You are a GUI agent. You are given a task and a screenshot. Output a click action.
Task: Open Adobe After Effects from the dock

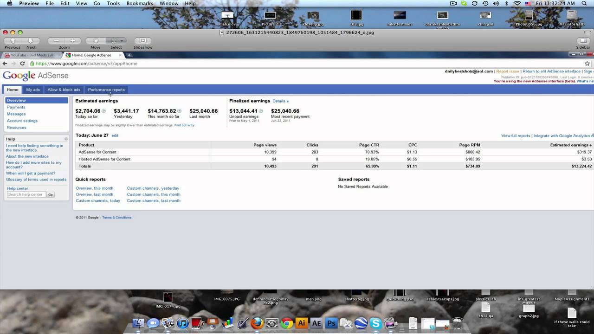coord(316,323)
